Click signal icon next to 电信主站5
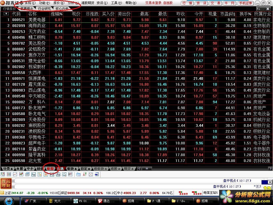Image resolution: width=273 pixels, height=205 pixels. click(197, 193)
